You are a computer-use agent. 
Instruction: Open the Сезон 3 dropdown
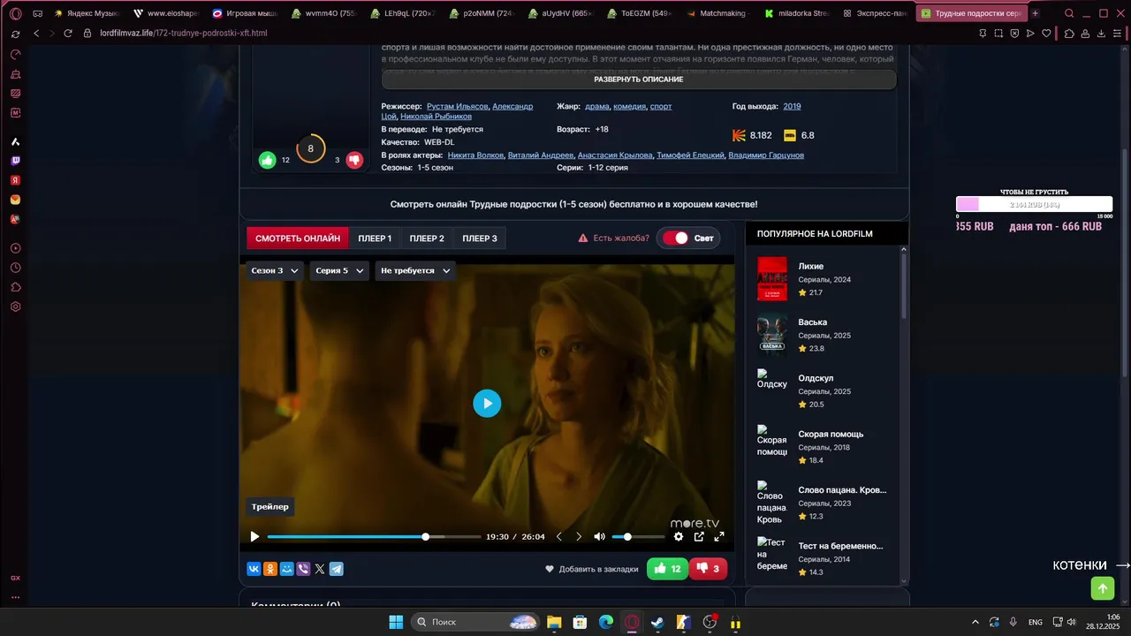pos(275,270)
